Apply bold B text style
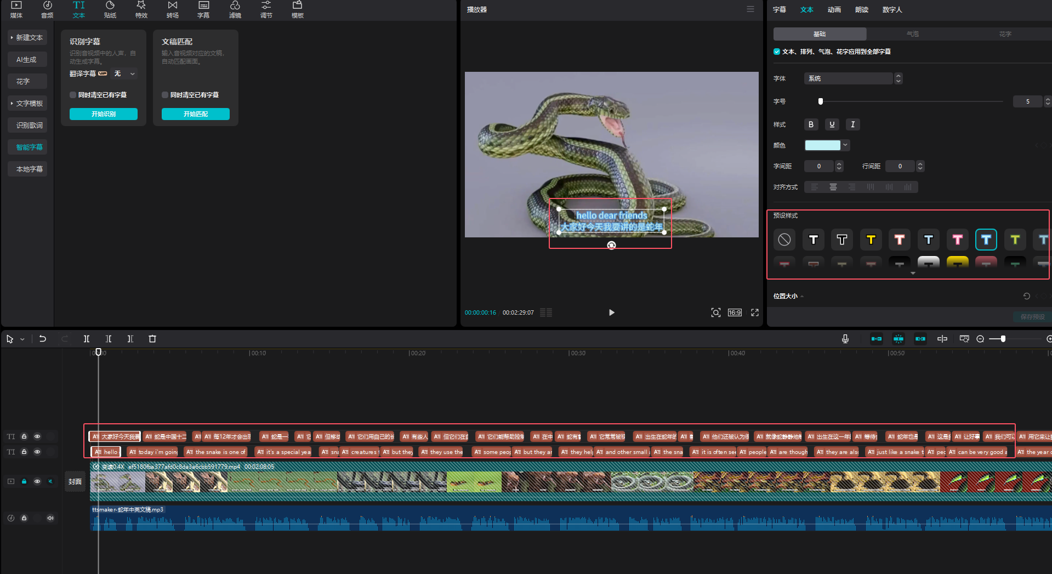The width and height of the screenshot is (1052, 574). 811,124
